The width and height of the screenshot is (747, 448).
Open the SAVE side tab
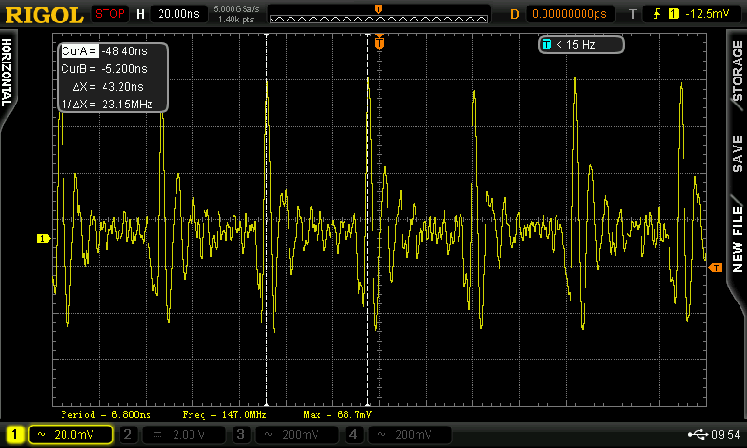pos(738,154)
